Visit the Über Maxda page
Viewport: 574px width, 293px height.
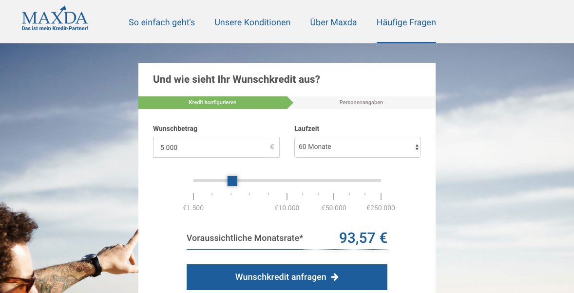click(333, 22)
